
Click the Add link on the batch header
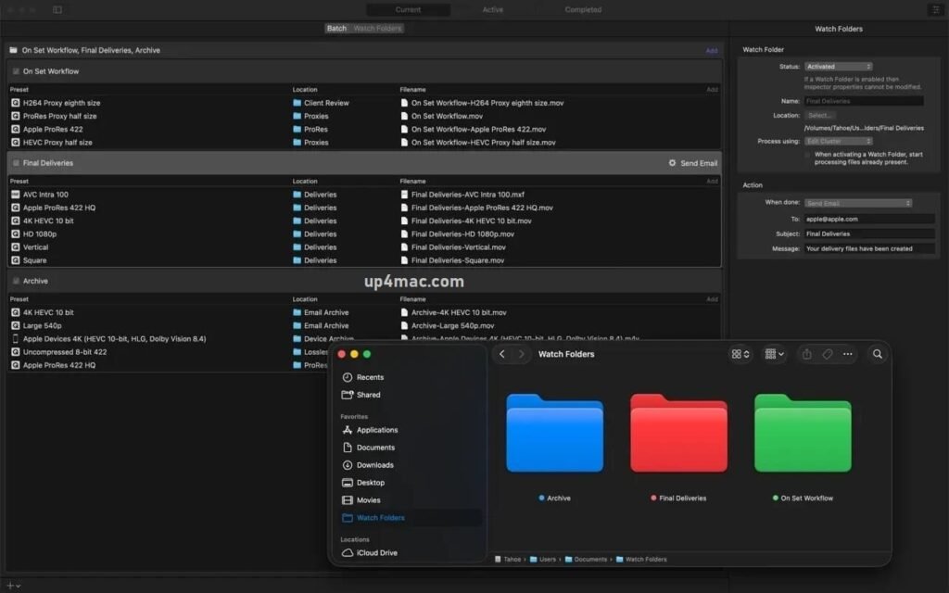click(x=712, y=50)
